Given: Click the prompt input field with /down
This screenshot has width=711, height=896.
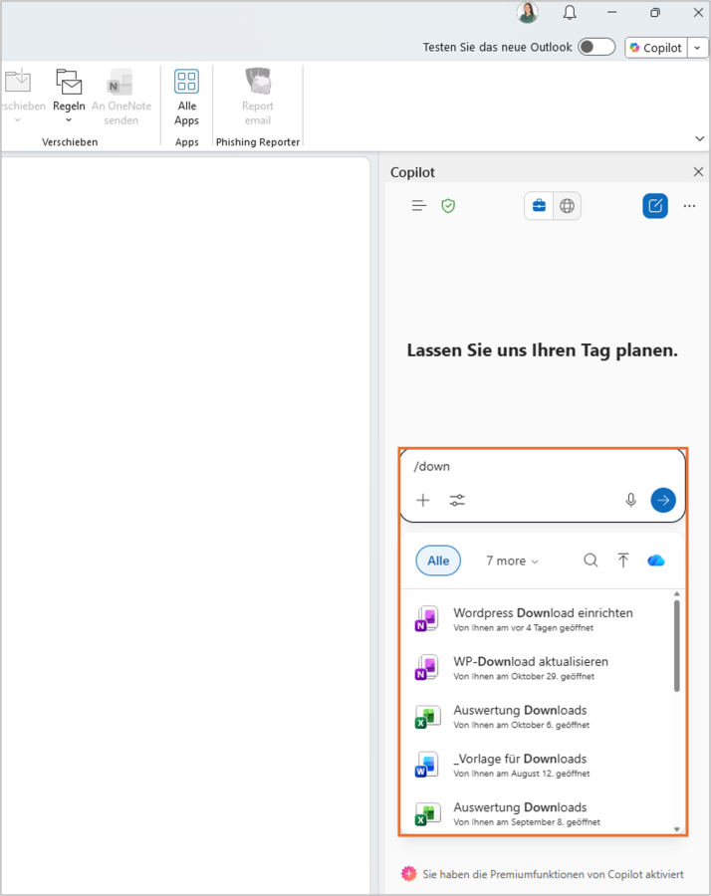Looking at the screenshot, I should coord(538,466).
